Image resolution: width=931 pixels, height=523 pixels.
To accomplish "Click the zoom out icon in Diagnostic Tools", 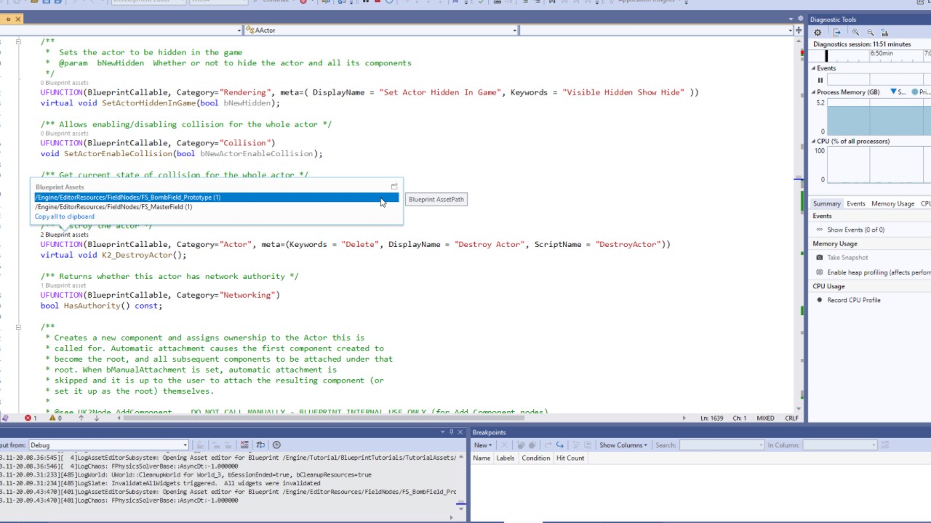I will coord(871,33).
